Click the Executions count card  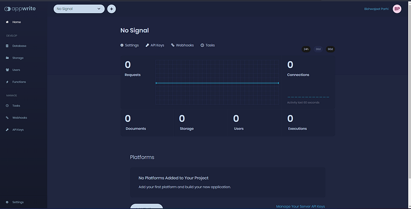(309, 123)
